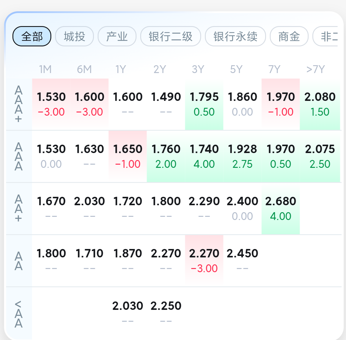Screen dimensions: 346x340
Task: Select AAA 5Y cell showing 1.928
Action: (243, 156)
